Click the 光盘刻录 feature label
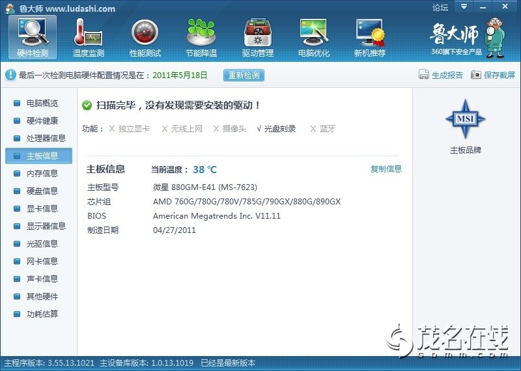The image size is (521, 371). point(280,128)
